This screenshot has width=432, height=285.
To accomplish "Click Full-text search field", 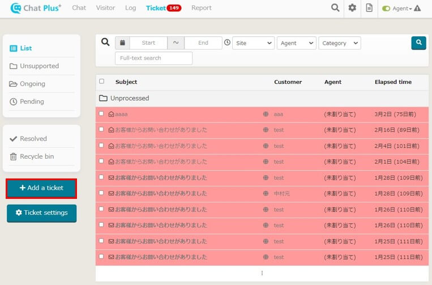I will [154, 58].
